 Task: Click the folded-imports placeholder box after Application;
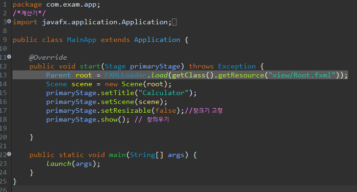point(174,22)
